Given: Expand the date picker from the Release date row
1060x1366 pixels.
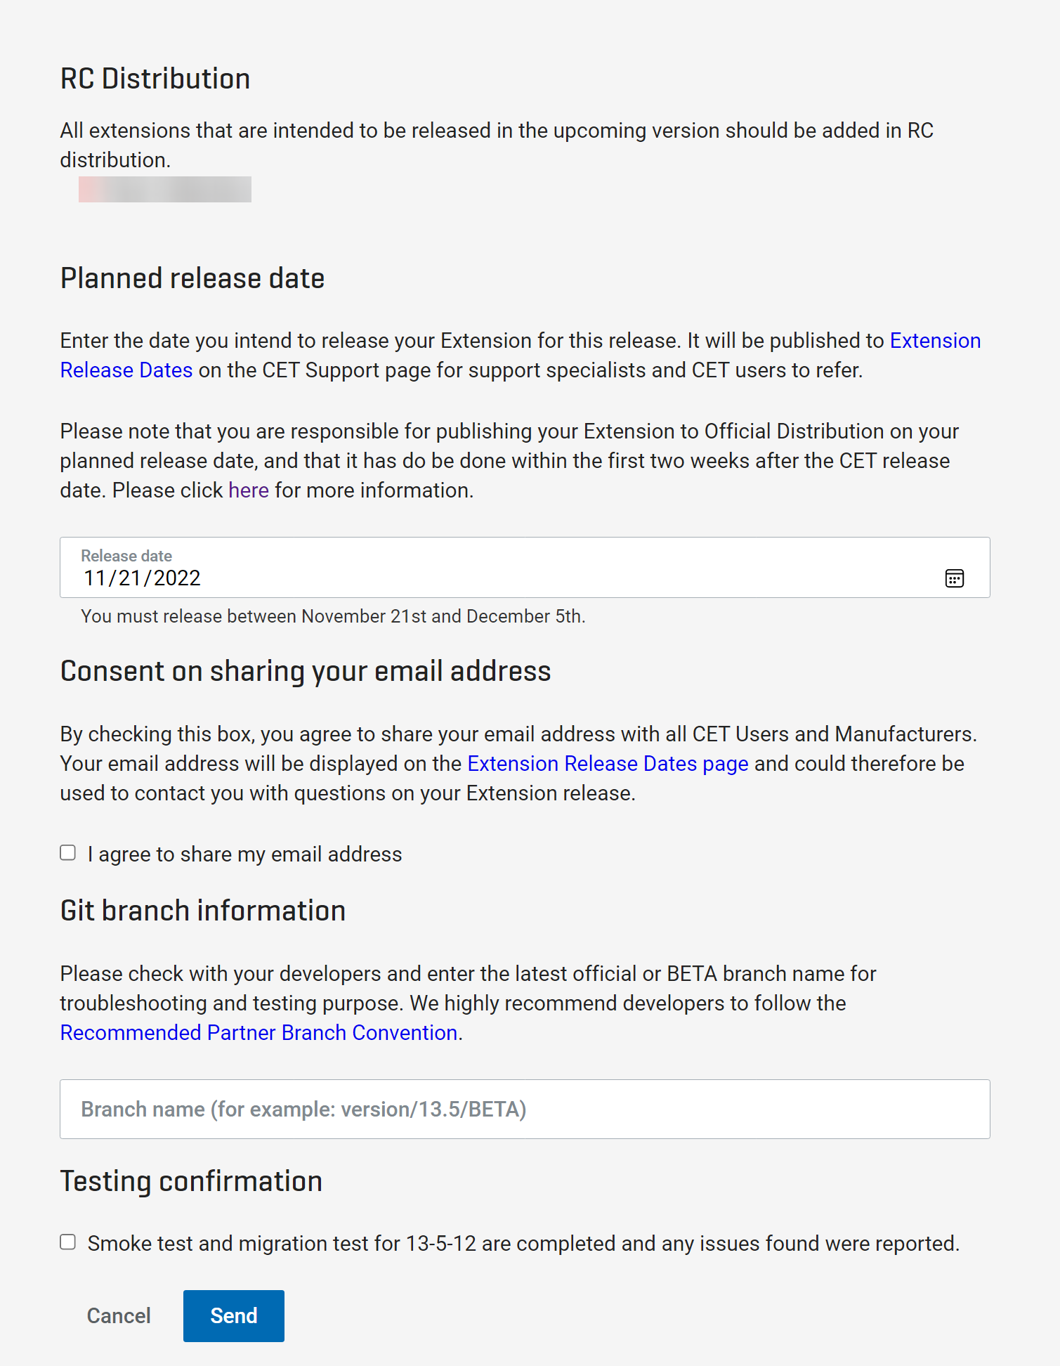Looking at the screenshot, I should 955,578.
